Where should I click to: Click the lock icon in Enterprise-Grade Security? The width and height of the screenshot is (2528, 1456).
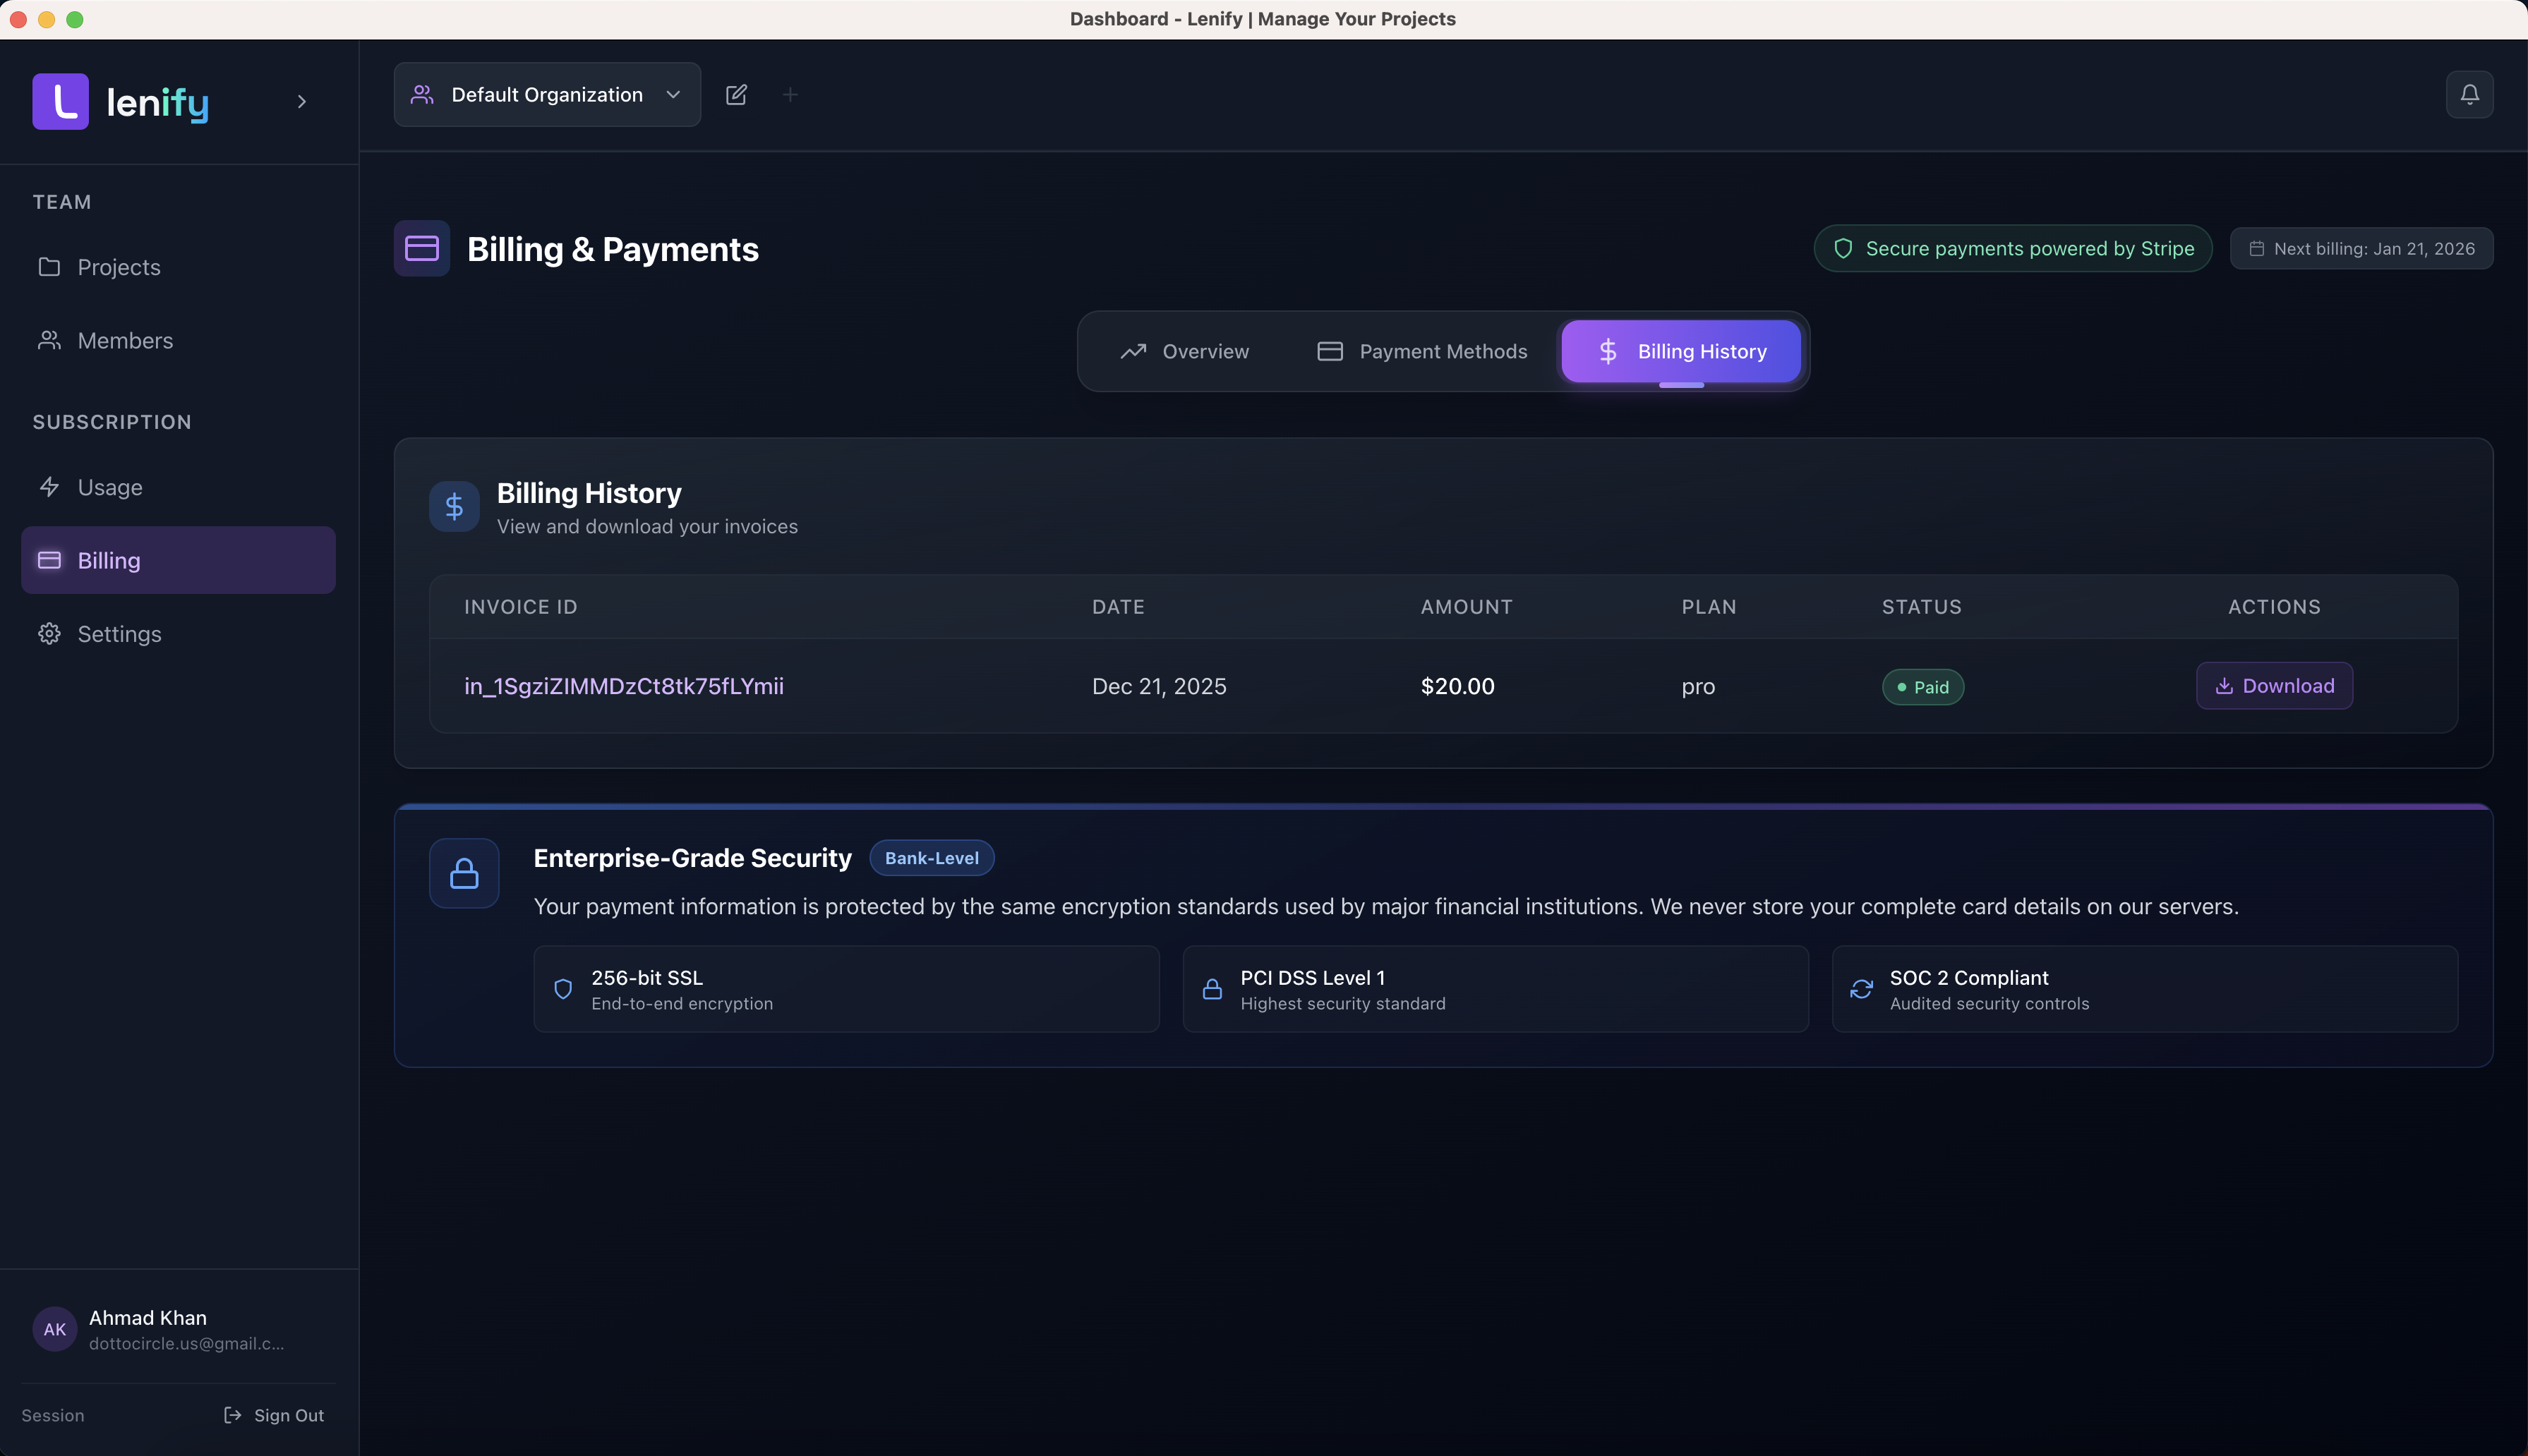pyautogui.click(x=464, y=873)
